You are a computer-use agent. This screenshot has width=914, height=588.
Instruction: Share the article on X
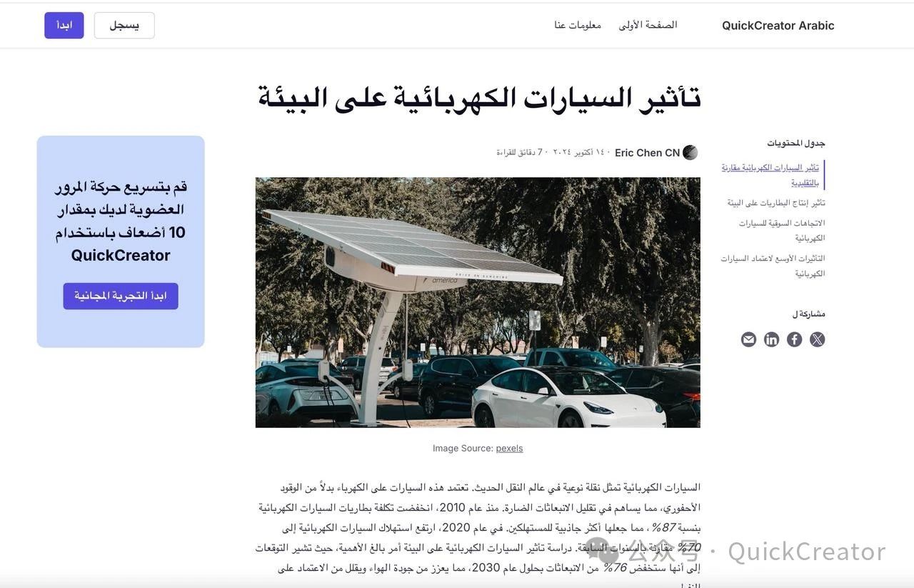click(817, 339)
